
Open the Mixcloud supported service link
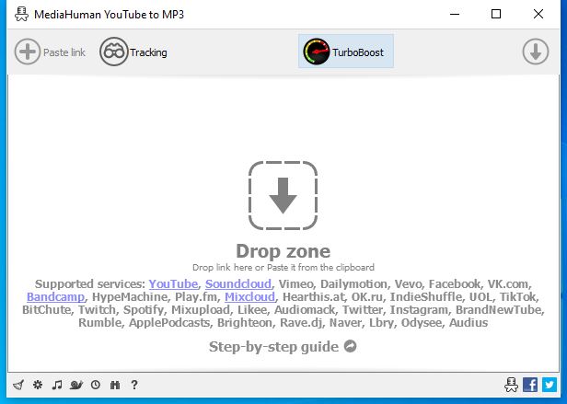click(x=249, y=297)
